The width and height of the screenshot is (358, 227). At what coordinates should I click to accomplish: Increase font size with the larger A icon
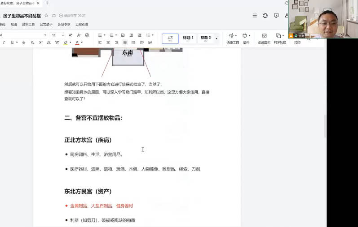click(71, 35)
